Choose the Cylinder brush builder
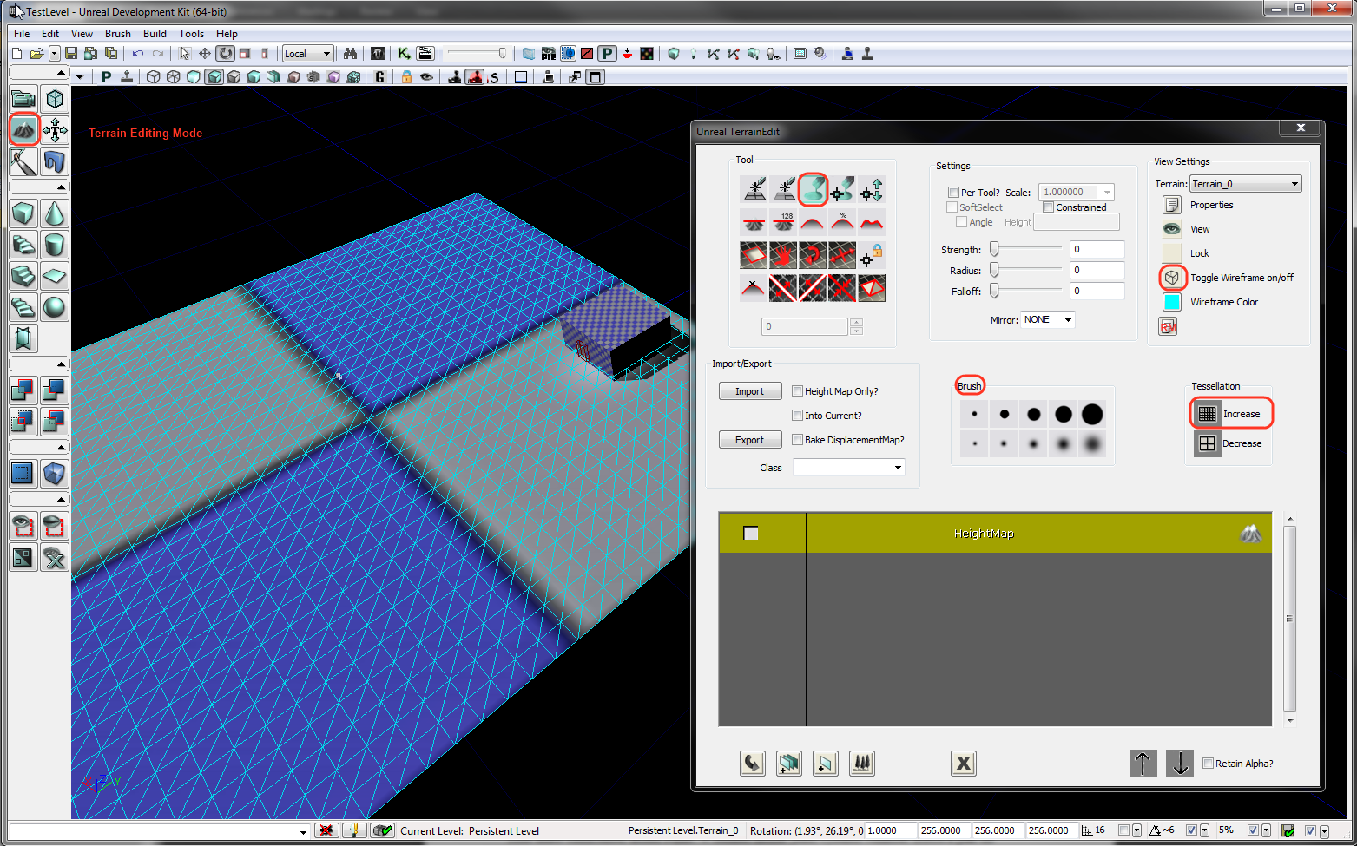Image resolution: width=1357 pixels, height=846 pixels. (55, 245)
